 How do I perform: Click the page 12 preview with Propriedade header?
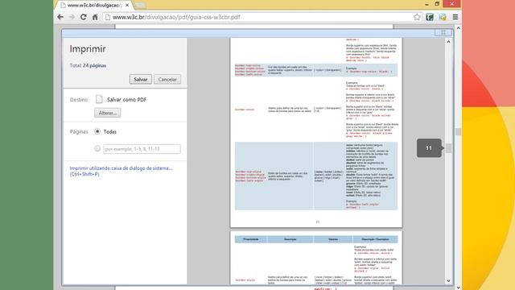(x=316, y=258)
